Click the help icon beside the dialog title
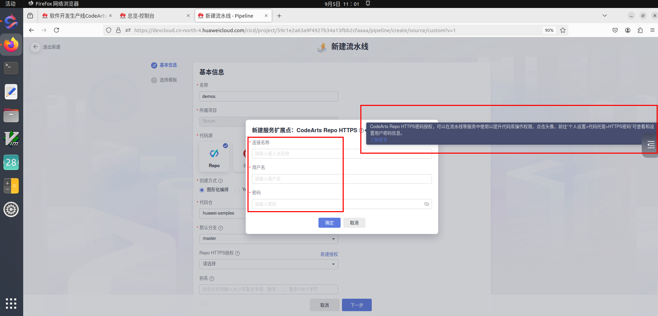This screenshot has height=316, width=658. point(361,130)
